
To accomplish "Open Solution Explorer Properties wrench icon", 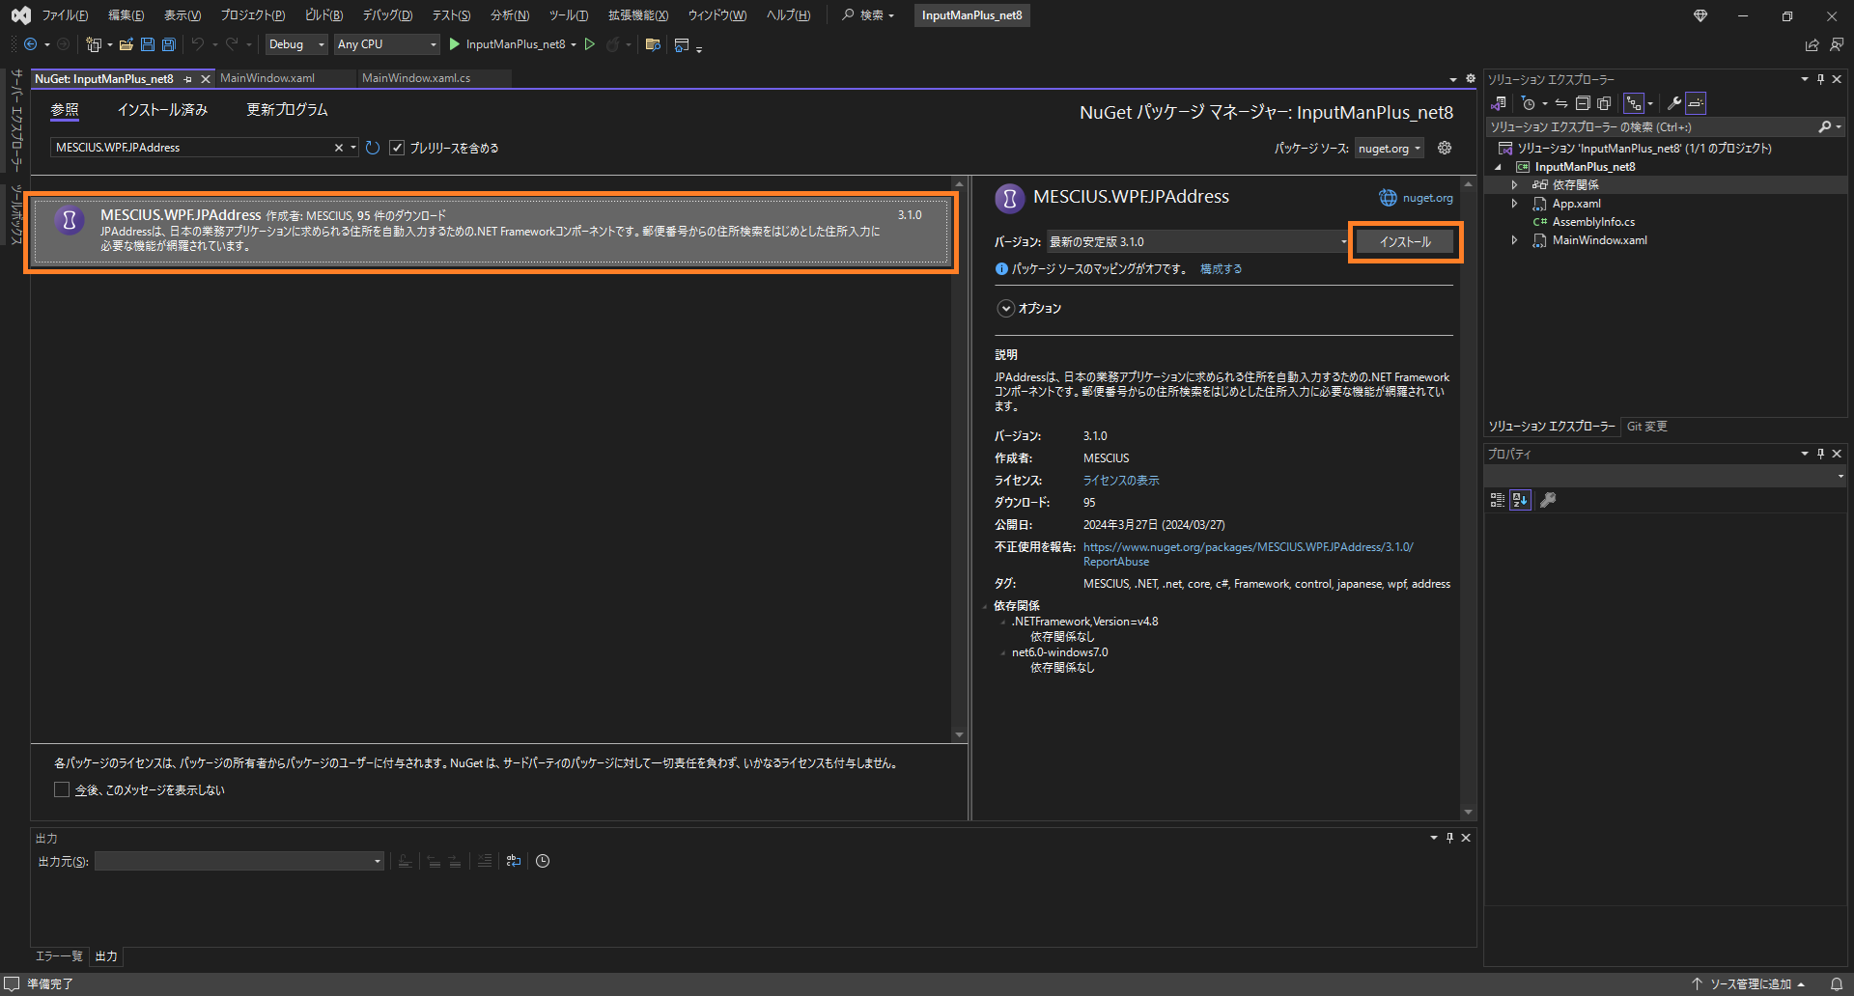I will pyautogui.click(x=1674, y=103).
